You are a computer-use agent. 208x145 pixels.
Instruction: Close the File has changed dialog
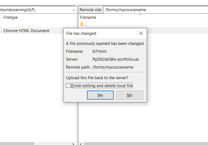141,33
